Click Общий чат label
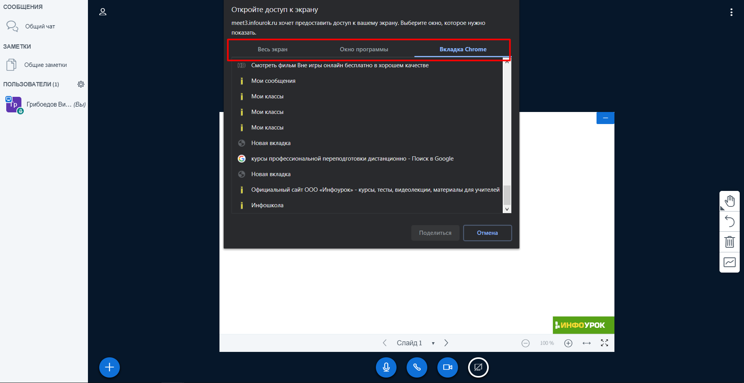 coord(40,26)
